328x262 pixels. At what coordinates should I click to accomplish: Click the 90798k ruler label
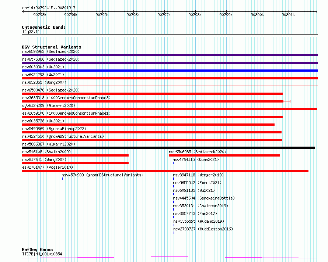195,15
